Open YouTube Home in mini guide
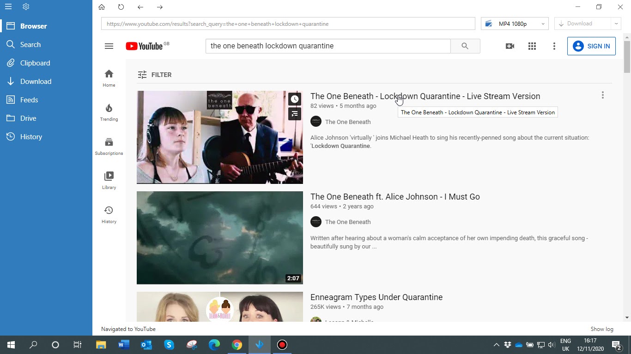The height and width of the screenshot is (354, 631). [x=109, y=78]
